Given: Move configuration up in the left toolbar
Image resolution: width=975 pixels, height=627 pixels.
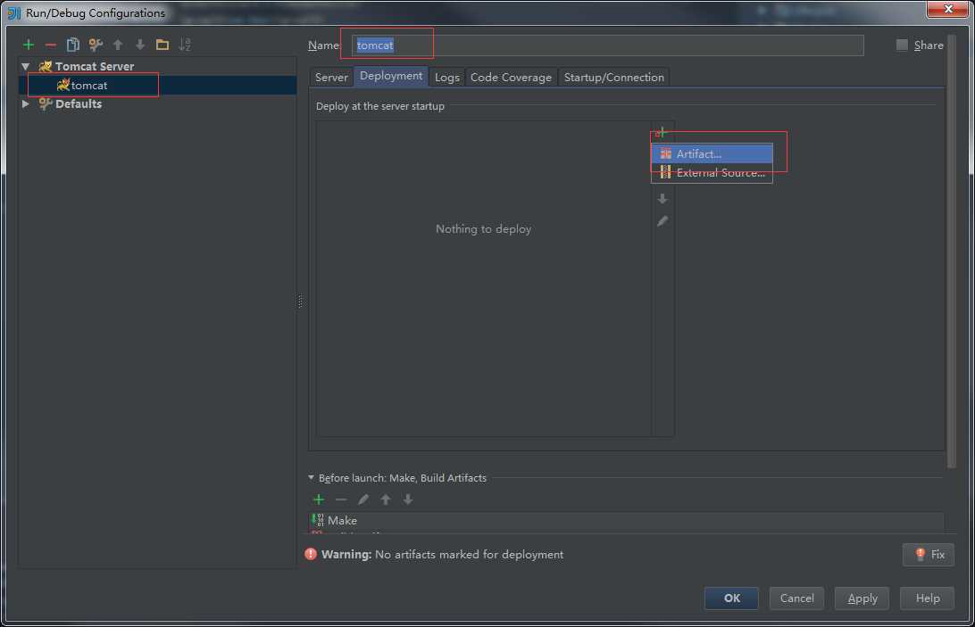Looking at the screenshot, I should (118, 45).
